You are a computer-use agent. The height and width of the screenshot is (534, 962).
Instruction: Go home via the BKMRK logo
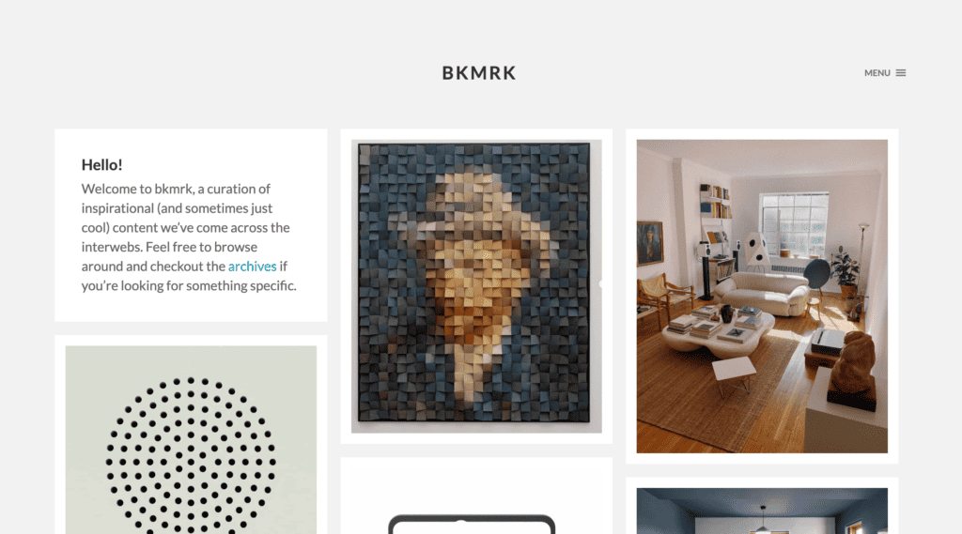(x=479, y=73)
